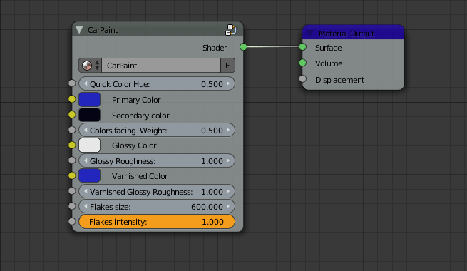The height and width of the screenshot is (271, 467).
Task: Increase Glossy Roughness with right arrow
Action: click(x=228, y=160)
